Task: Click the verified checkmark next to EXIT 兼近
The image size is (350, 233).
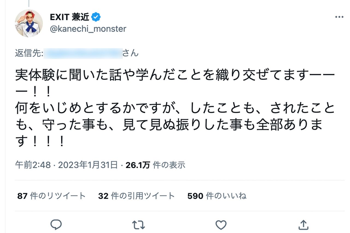Action: (x=96, y=16)
